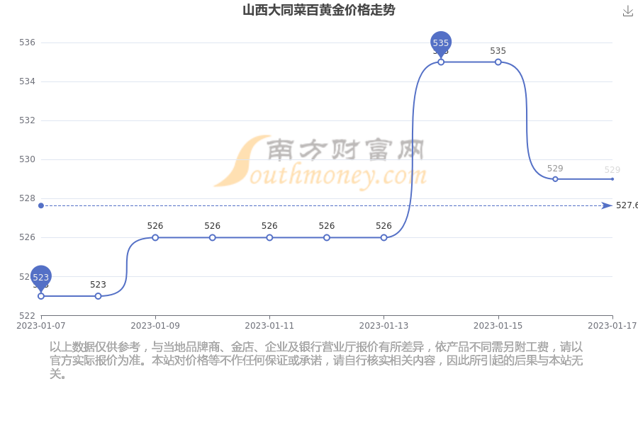
Task: Select the 526 data point at 2023-01-11
Action: 269,237
